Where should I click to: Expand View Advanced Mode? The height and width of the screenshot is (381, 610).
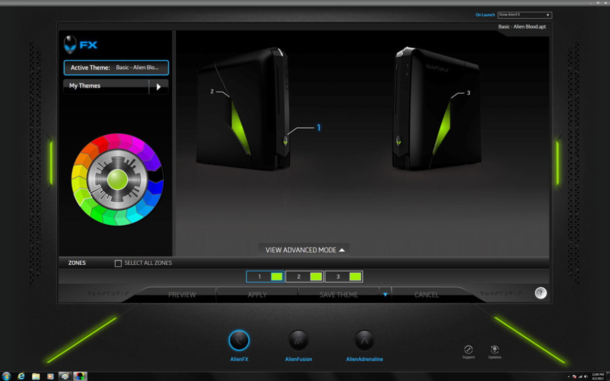pos(304,250)
